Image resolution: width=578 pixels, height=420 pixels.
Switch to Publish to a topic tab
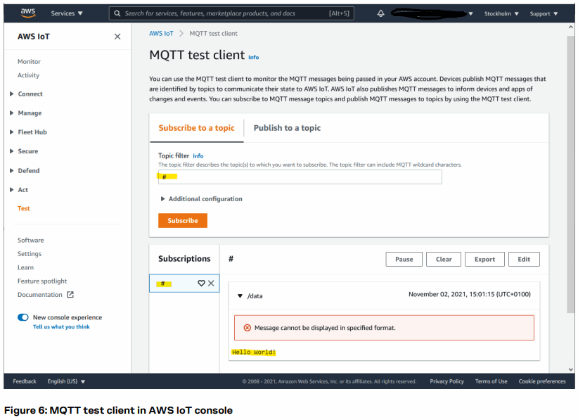click(287, 128)
